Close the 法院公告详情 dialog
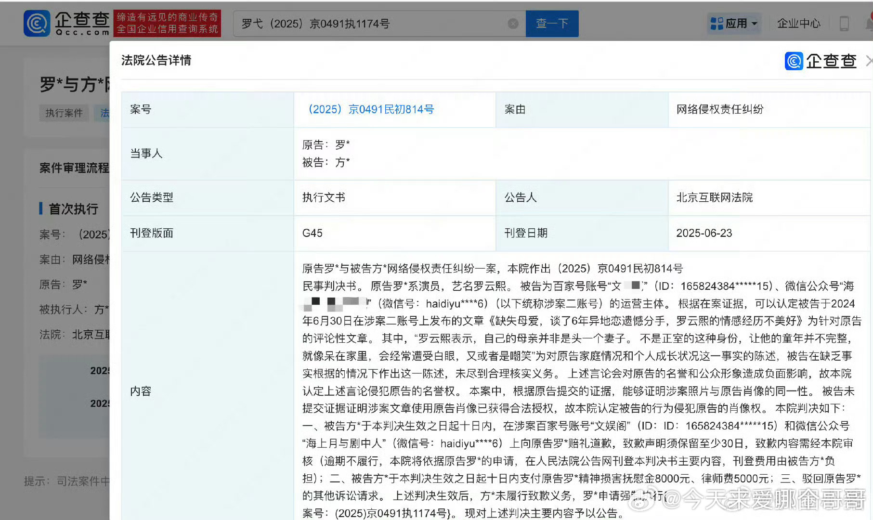The width and height of the screenshot is (873, 520). coord(869,61)
